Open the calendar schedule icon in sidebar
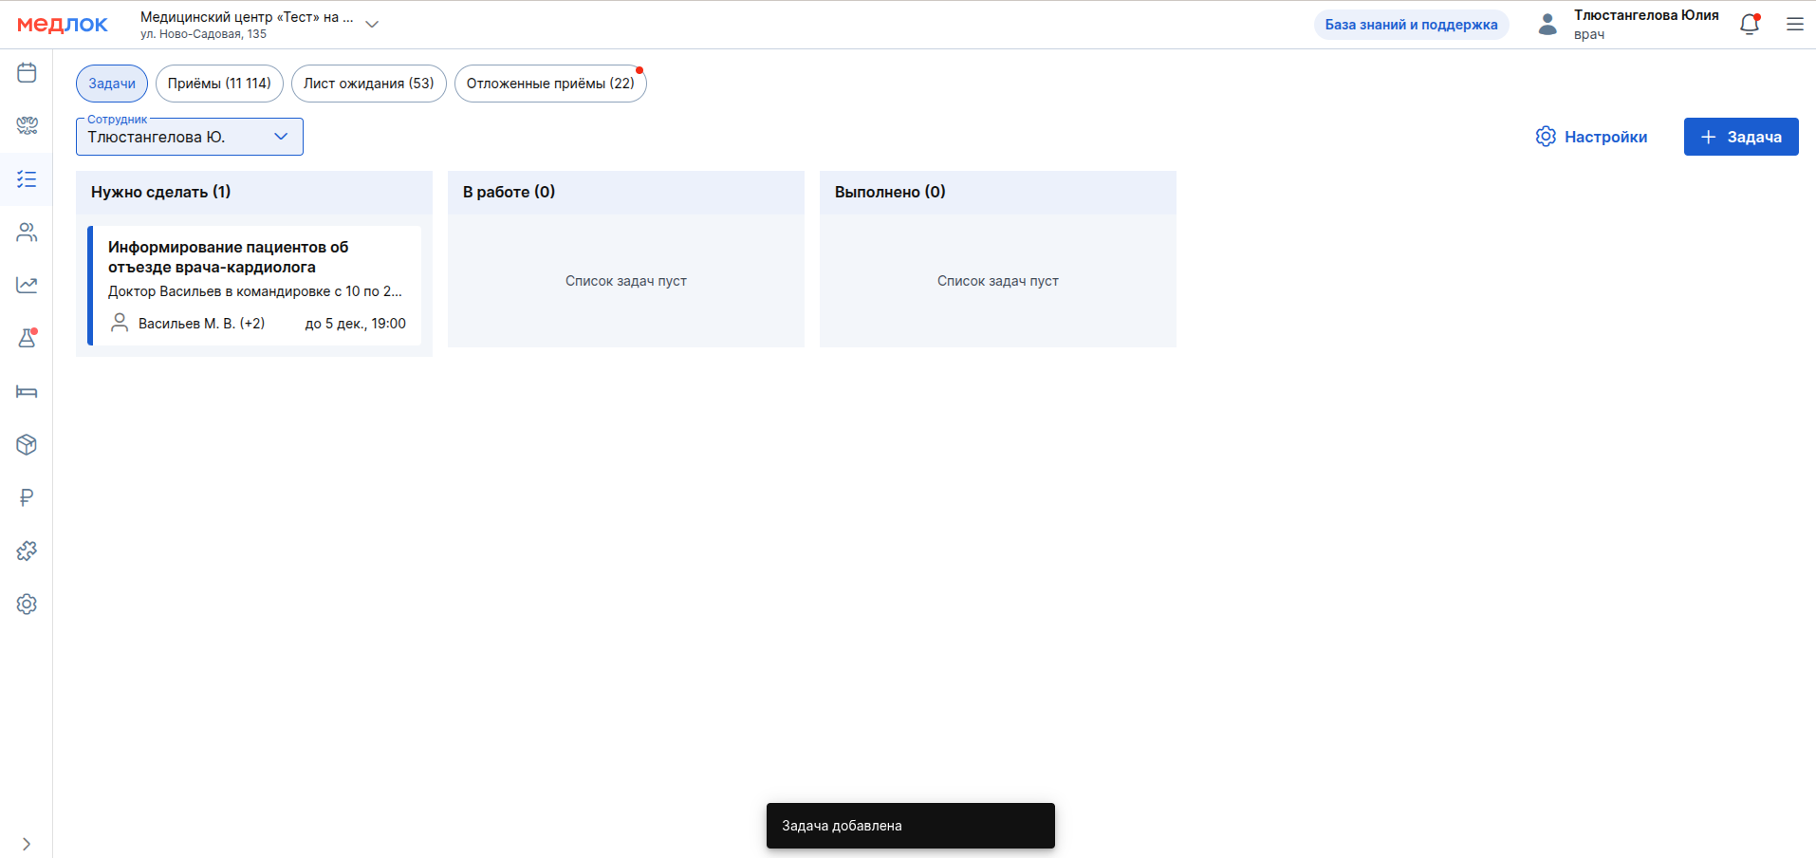Screen dimensions: 1816x858 (x=27, y=73)
